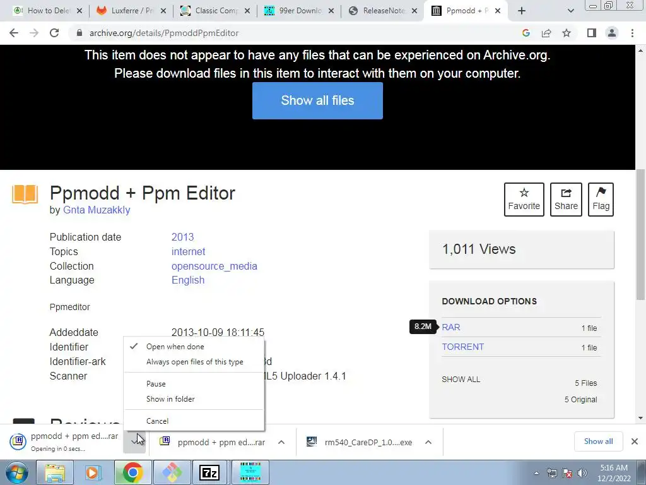Close the downloads bar
This screenshot has width=646, height=485.
635,441
